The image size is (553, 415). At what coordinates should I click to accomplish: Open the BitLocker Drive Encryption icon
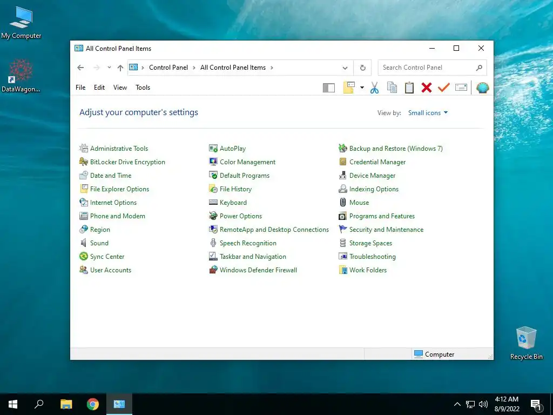pyautogui.click(x=84, y=162)
